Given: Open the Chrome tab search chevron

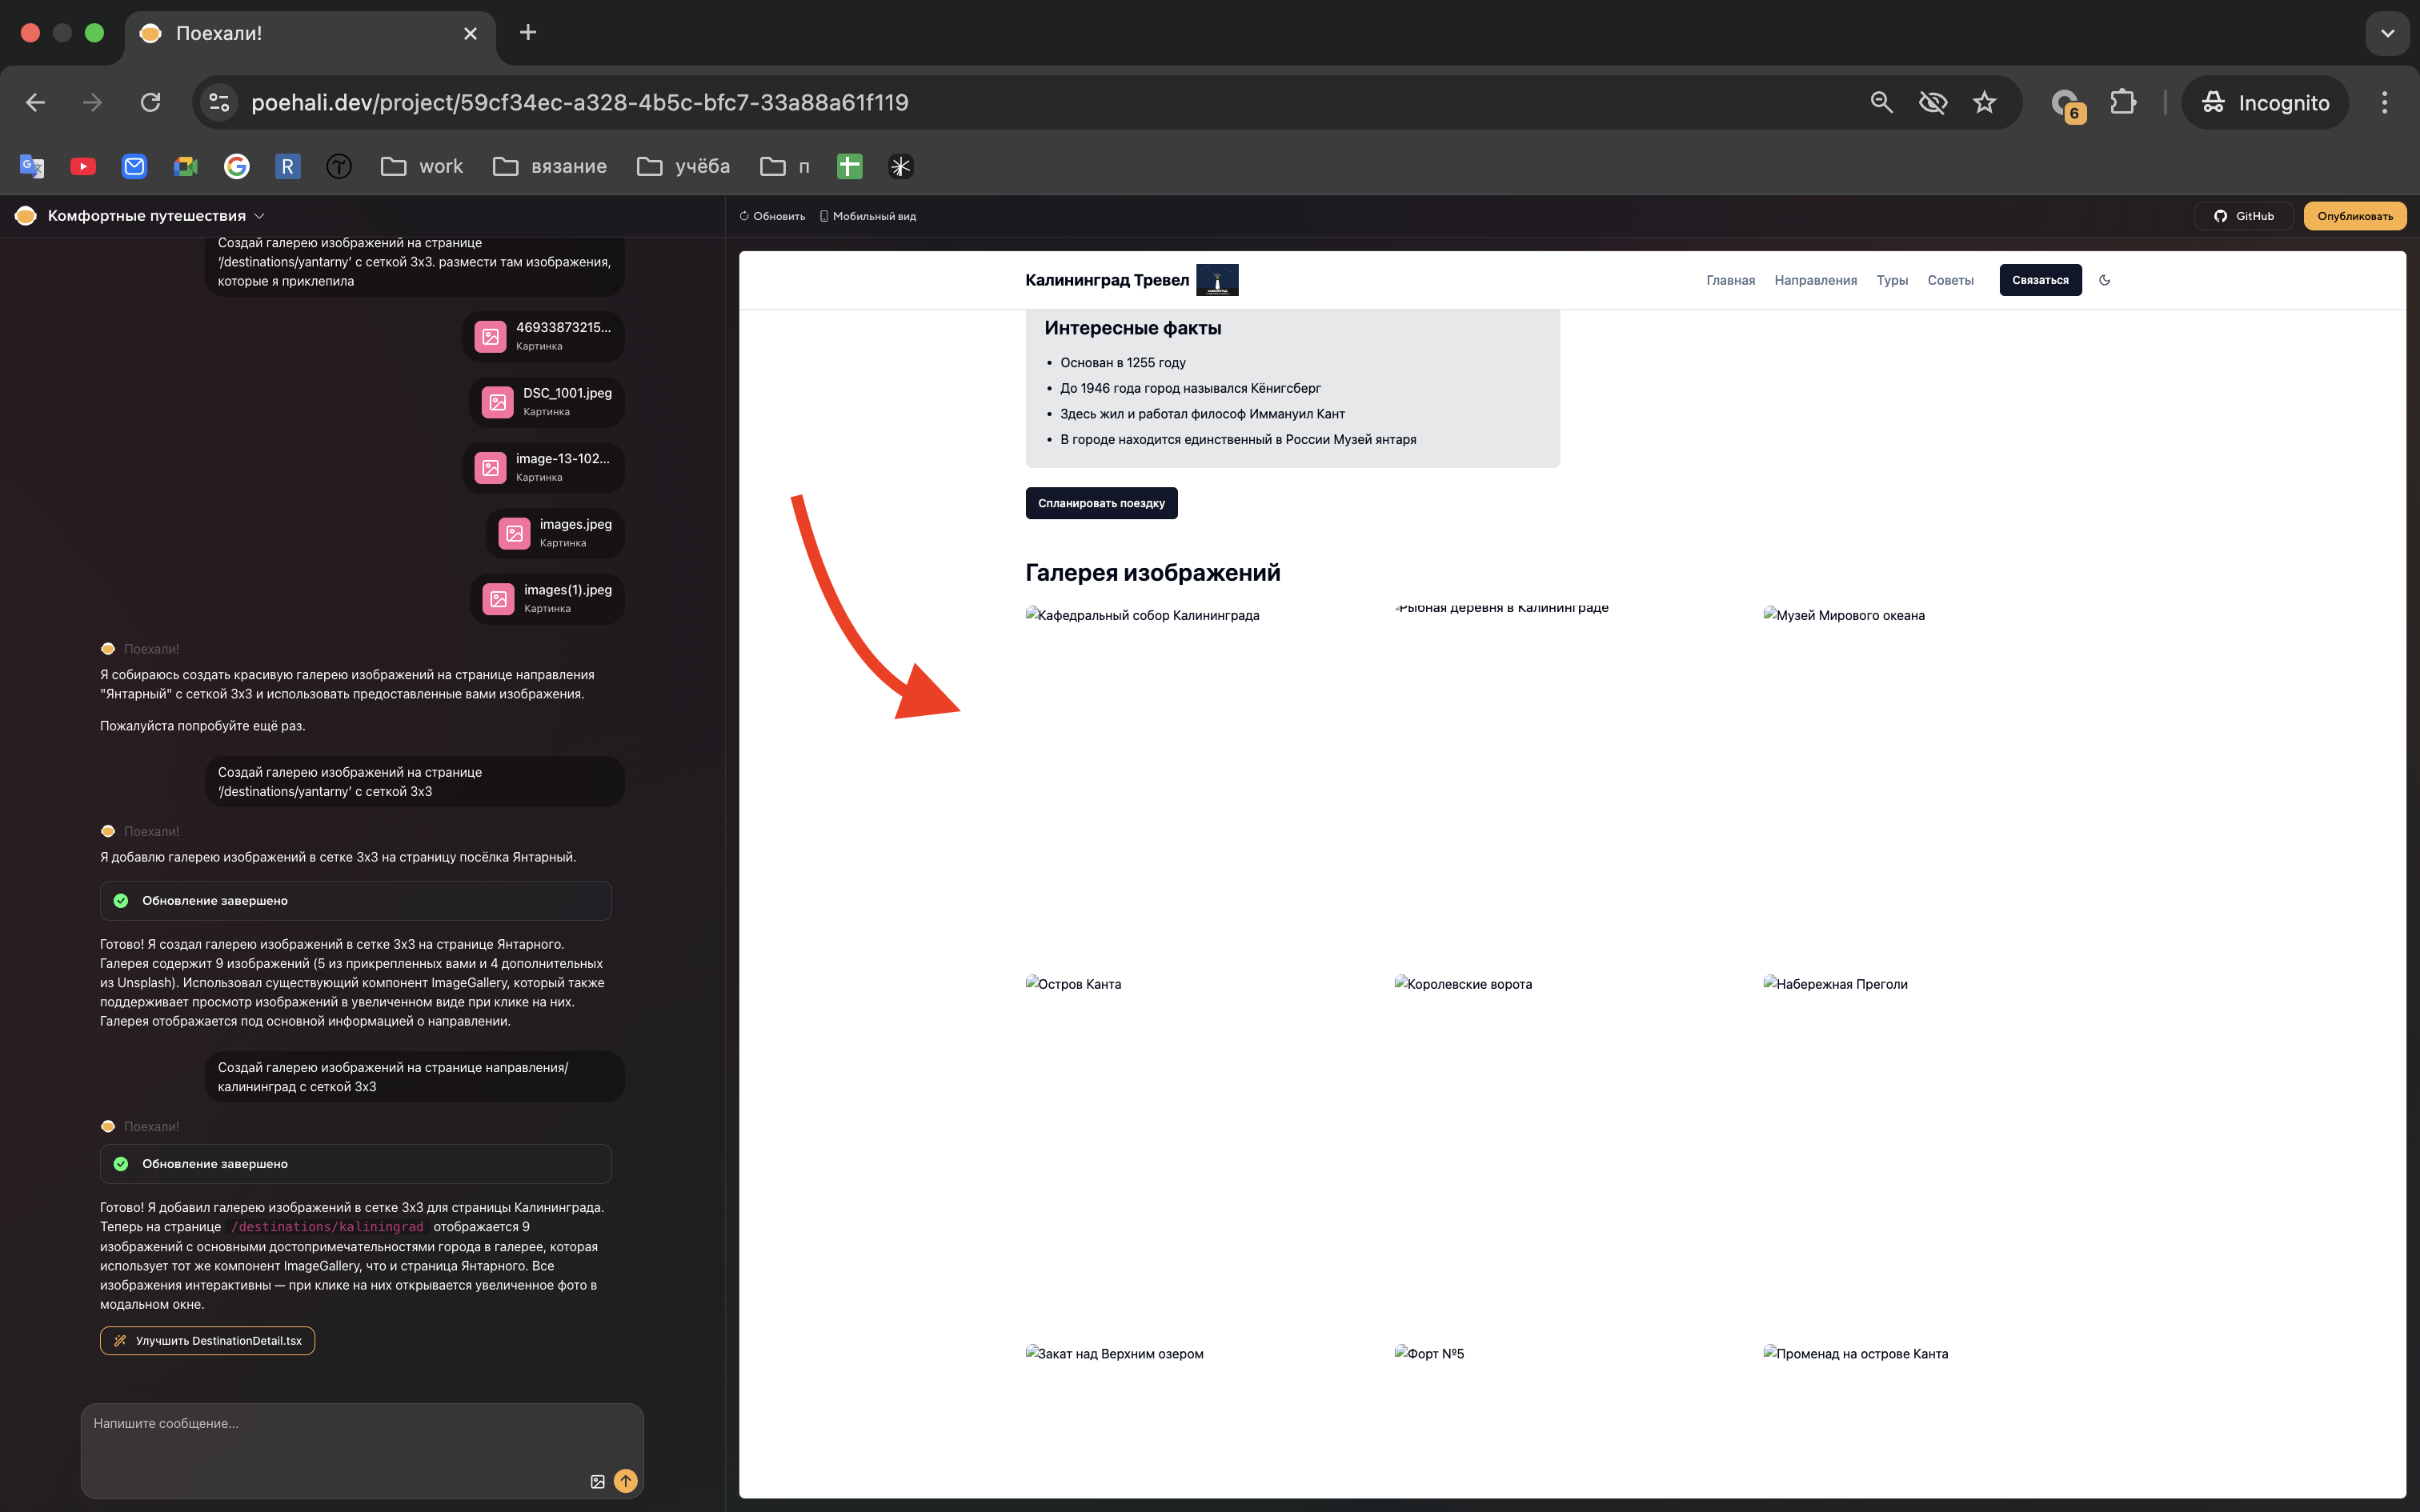Looking at the screenshot, I should (x=2387, y=33).
